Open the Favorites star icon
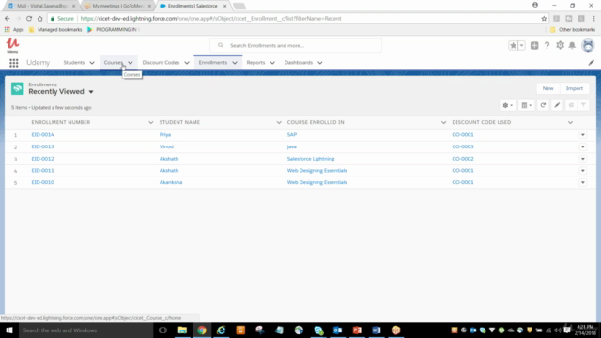 [x=513, y=46]
